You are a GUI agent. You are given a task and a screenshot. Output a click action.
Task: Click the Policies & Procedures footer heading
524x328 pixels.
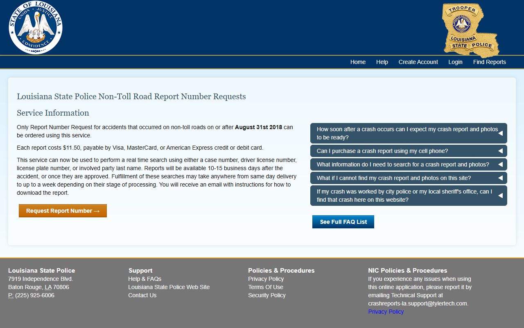pos(281,271)
